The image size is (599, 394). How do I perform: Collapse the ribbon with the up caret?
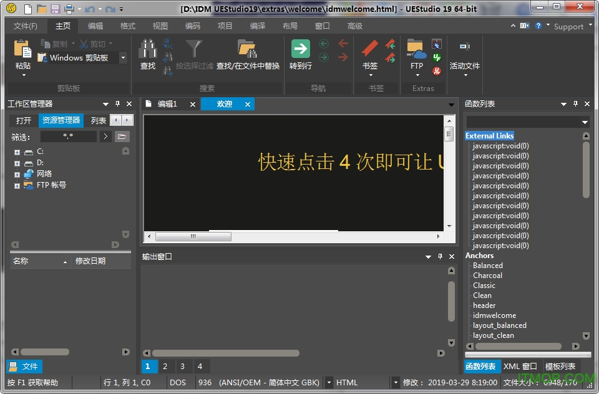[513, 26]
